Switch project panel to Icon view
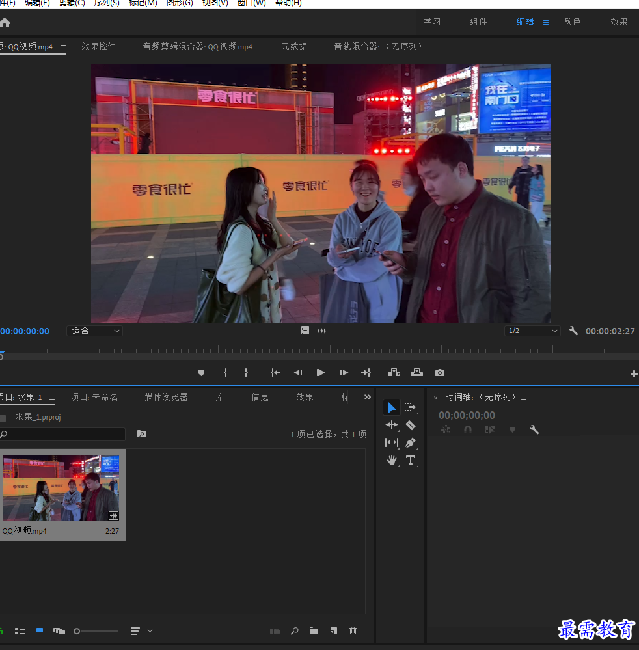The height and width of the screenshot is (650, 639). 40,631
